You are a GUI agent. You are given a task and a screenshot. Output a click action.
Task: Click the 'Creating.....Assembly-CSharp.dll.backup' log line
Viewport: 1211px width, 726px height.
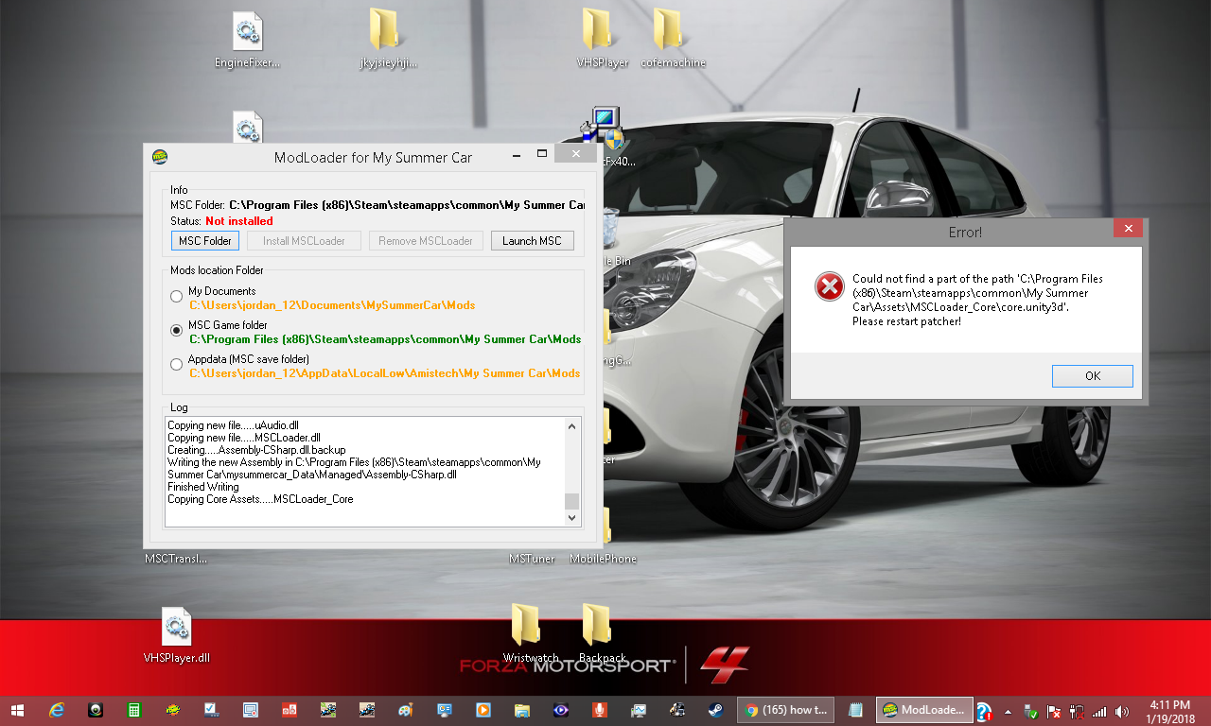(x=256, y=450)
